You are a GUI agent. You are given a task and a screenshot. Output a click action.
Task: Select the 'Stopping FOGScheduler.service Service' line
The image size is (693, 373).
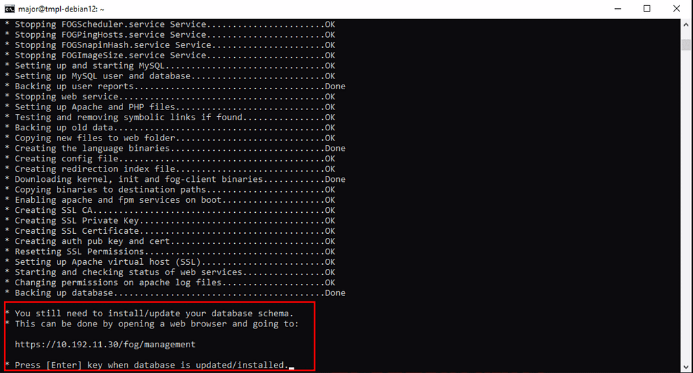click(x=170, y=24)
